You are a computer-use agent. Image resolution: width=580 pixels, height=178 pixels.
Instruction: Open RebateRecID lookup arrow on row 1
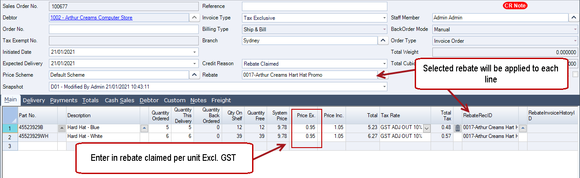(523, 128)
